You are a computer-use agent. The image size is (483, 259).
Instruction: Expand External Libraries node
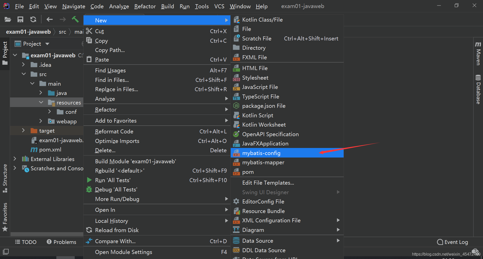[x=15, y=159]
